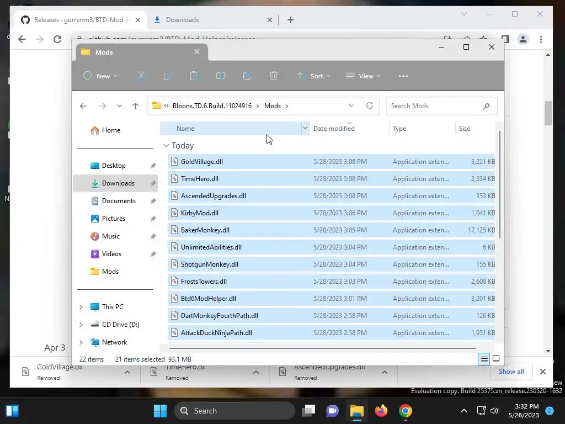Select DartMonkeyFourthPath.dll file
The width and height of the screenshot is (565, 424).
coord(331,316)
